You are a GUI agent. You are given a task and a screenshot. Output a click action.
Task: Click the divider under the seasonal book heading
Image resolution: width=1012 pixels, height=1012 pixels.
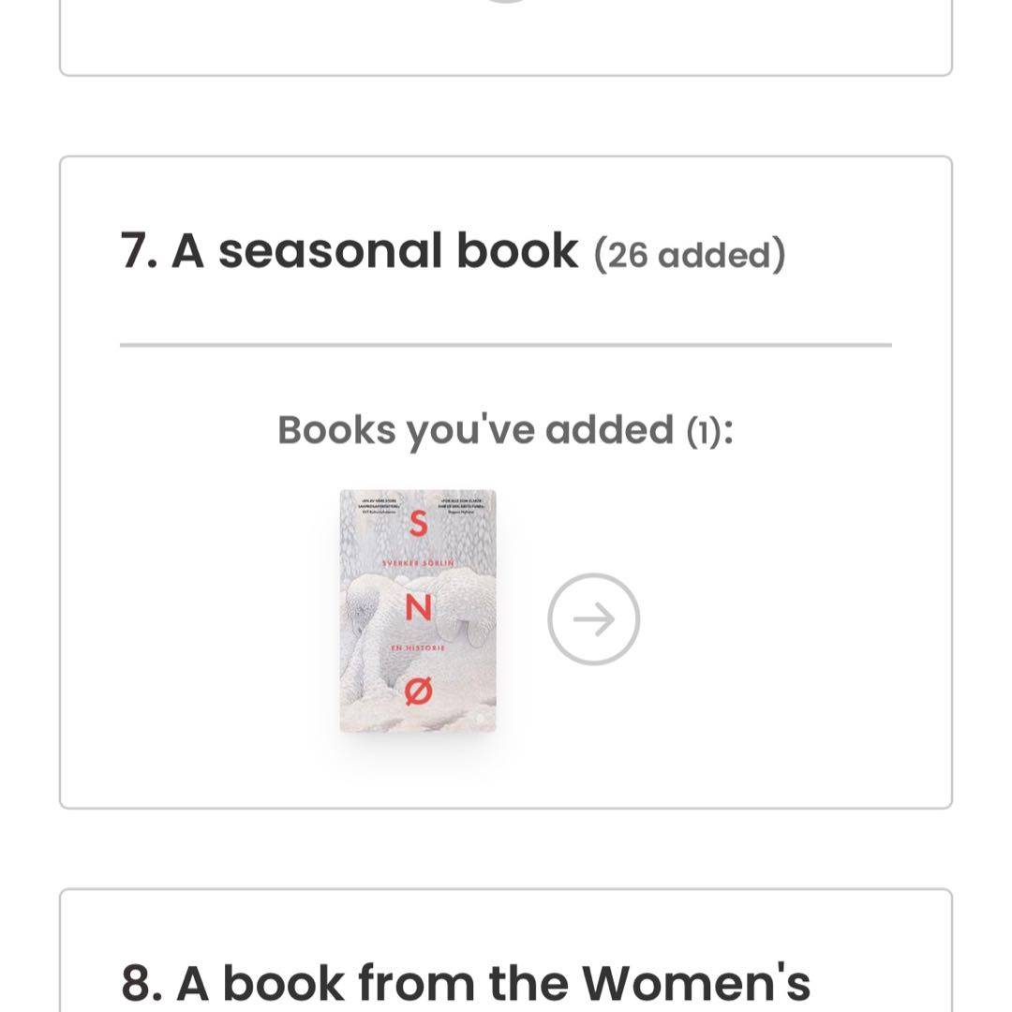[x=506, y=345]
